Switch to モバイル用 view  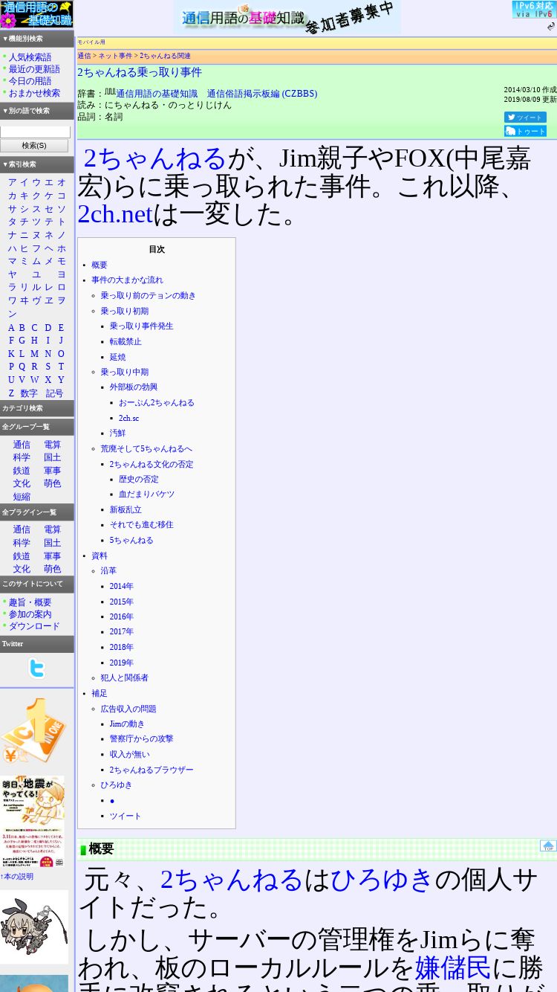[x=91, y=42]
